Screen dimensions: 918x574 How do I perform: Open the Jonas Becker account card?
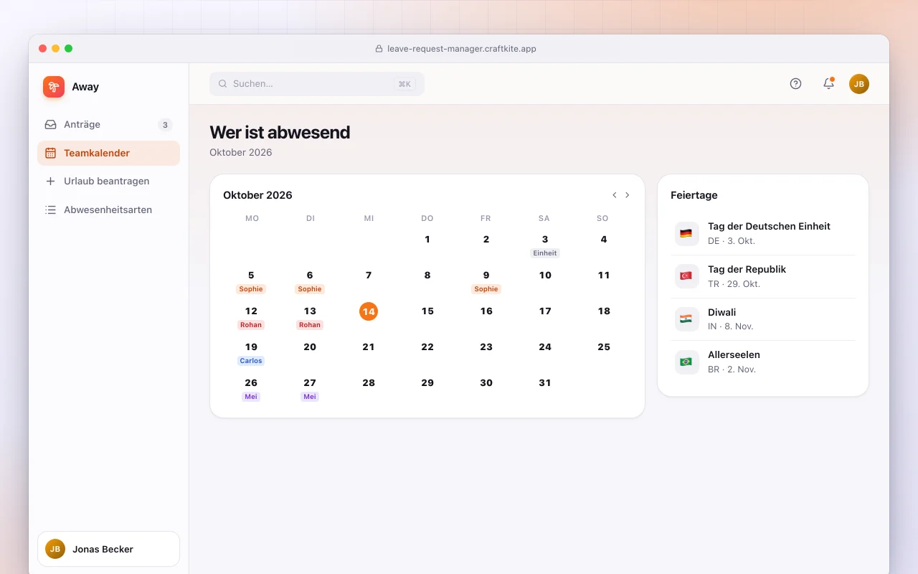[108, 549]
